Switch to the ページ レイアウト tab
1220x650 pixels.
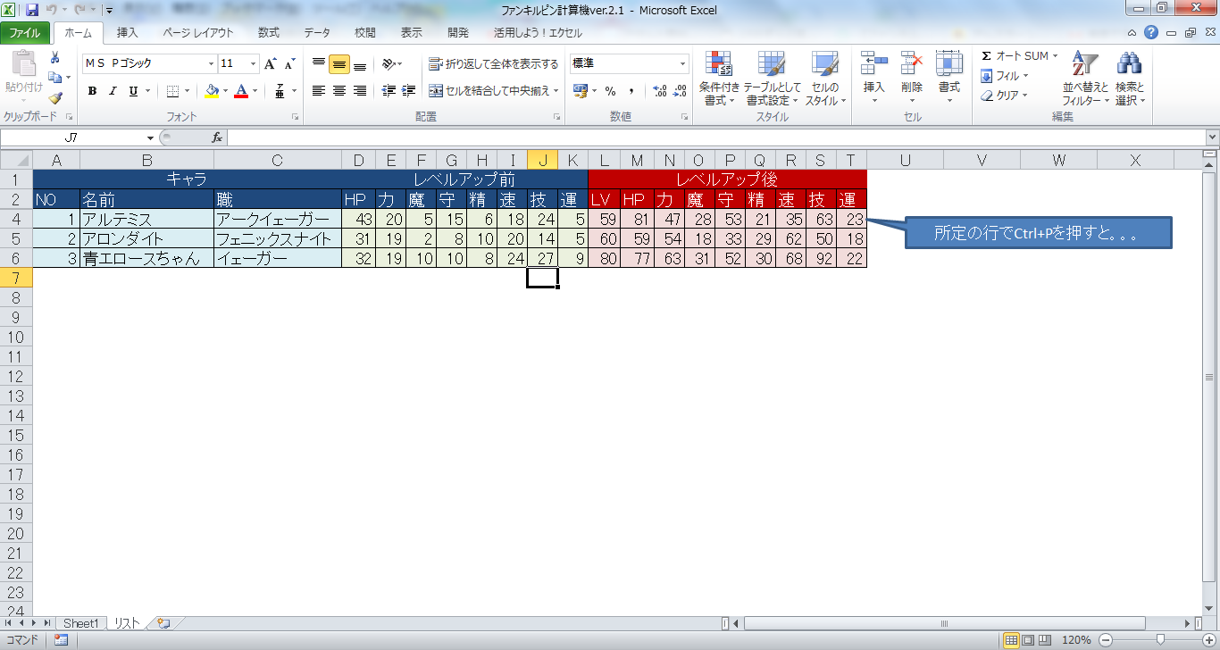pyautogui.click(x=198, y=33)
